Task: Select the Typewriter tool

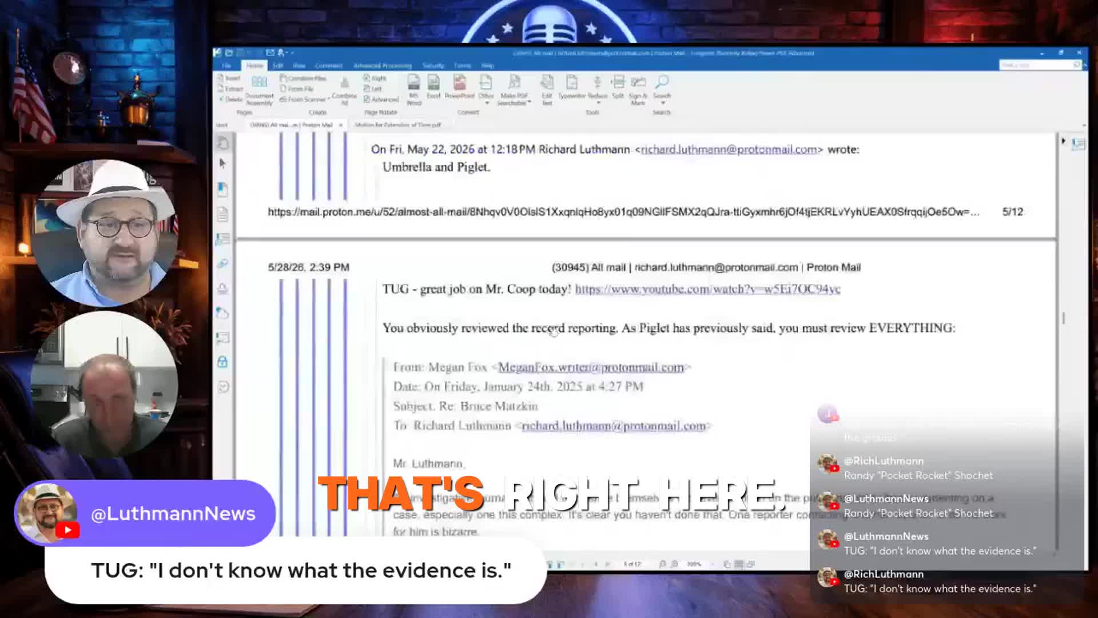Action: 572,87
